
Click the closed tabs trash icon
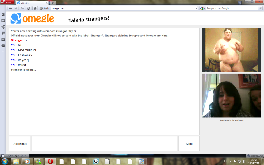tap(240, 3)
